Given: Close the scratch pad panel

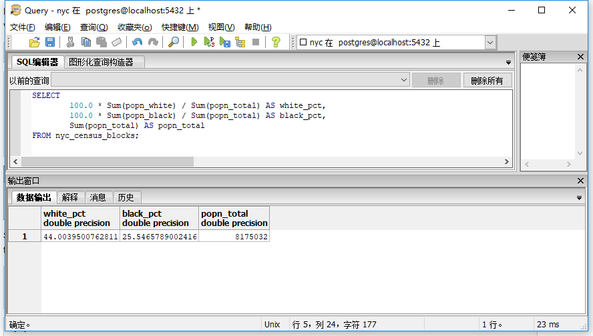Looking at the screenshot, I should (580, 57).
